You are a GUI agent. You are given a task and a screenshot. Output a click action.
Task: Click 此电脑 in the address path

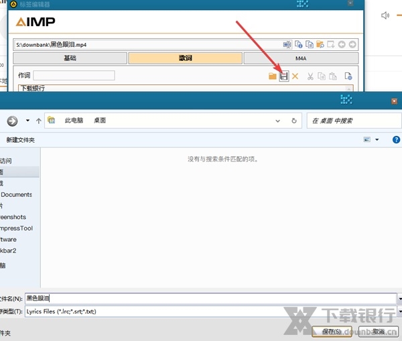point(74,120)
